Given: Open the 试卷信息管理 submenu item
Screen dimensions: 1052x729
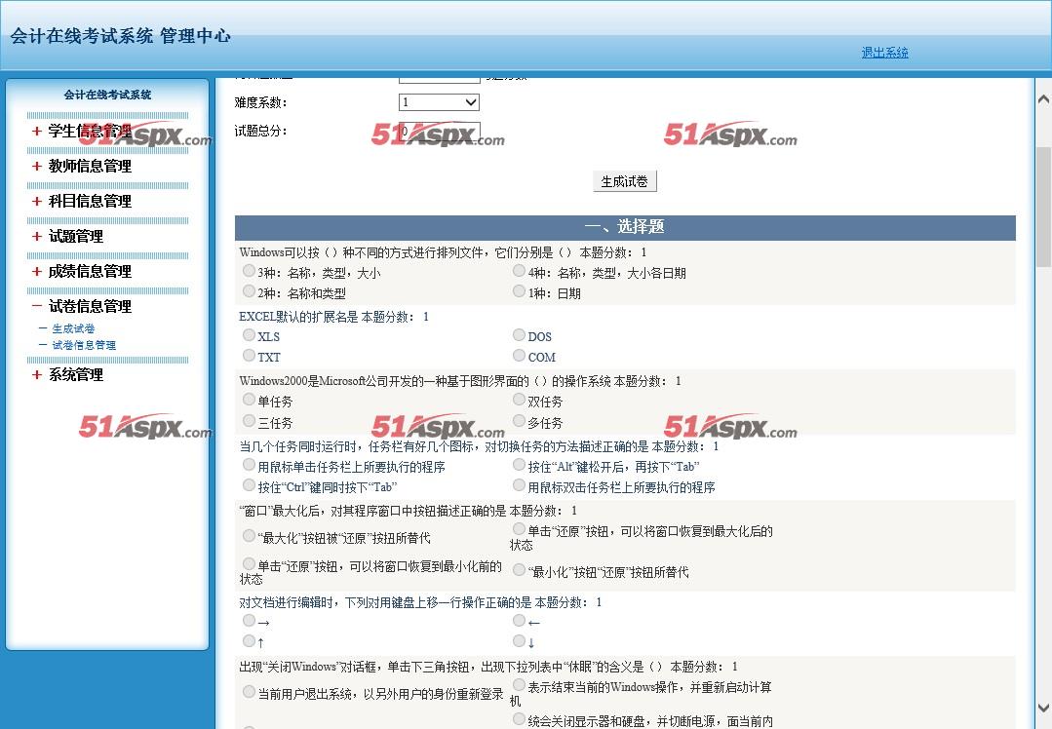Looking at the screenshot, I should [84, 345].
